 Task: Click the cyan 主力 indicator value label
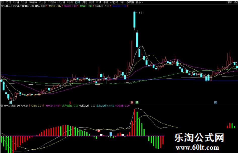click(x=105, y=106)
